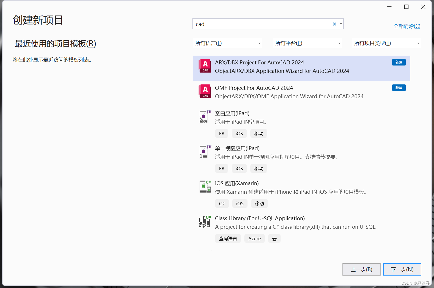Open the 所有平台 platform filter dropdown
434x288 pixels.
tap(308, 43)
